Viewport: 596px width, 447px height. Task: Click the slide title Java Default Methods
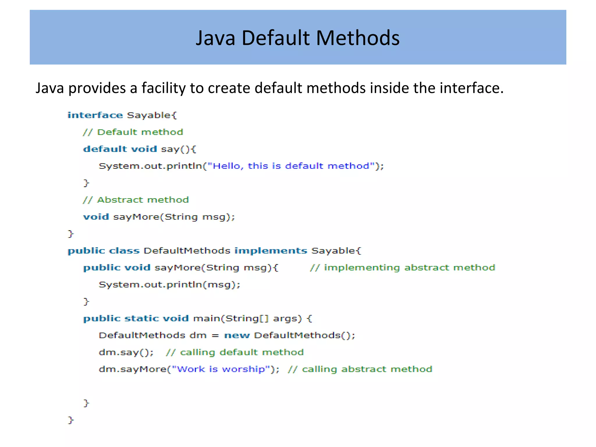(x=297, y=38)
